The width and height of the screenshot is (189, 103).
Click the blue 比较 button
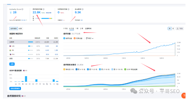[12, 64]
